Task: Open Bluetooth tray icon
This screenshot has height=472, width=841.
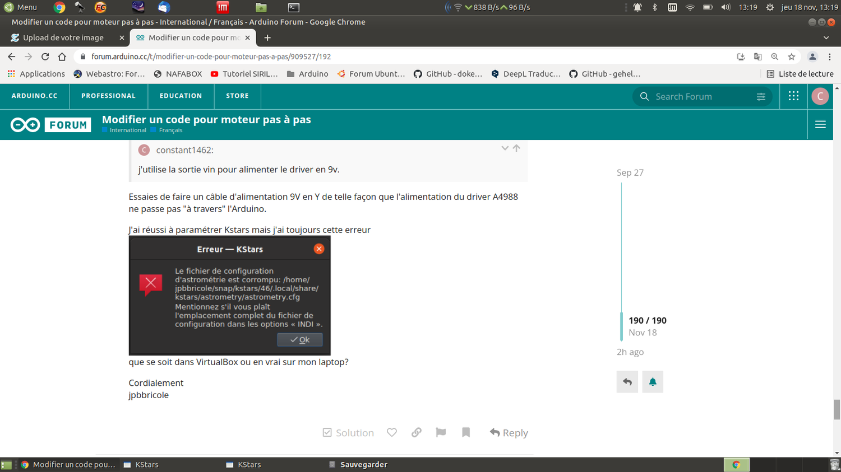Action: point(655,7)
